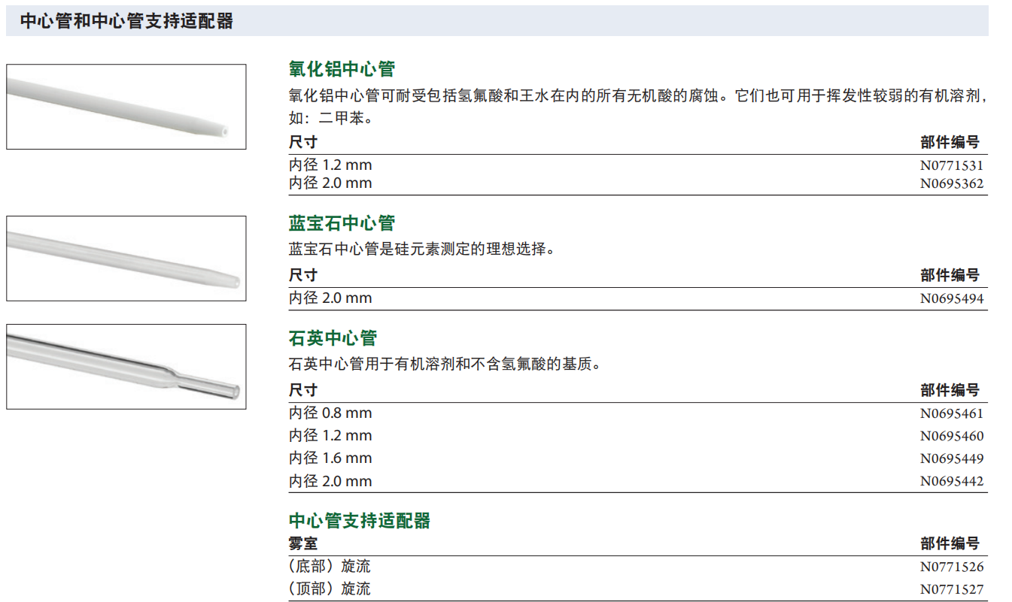This screenshot has height=602, width=1012.
Task: Click 部件编号 header in sapphire table
Action: point(950,275)
